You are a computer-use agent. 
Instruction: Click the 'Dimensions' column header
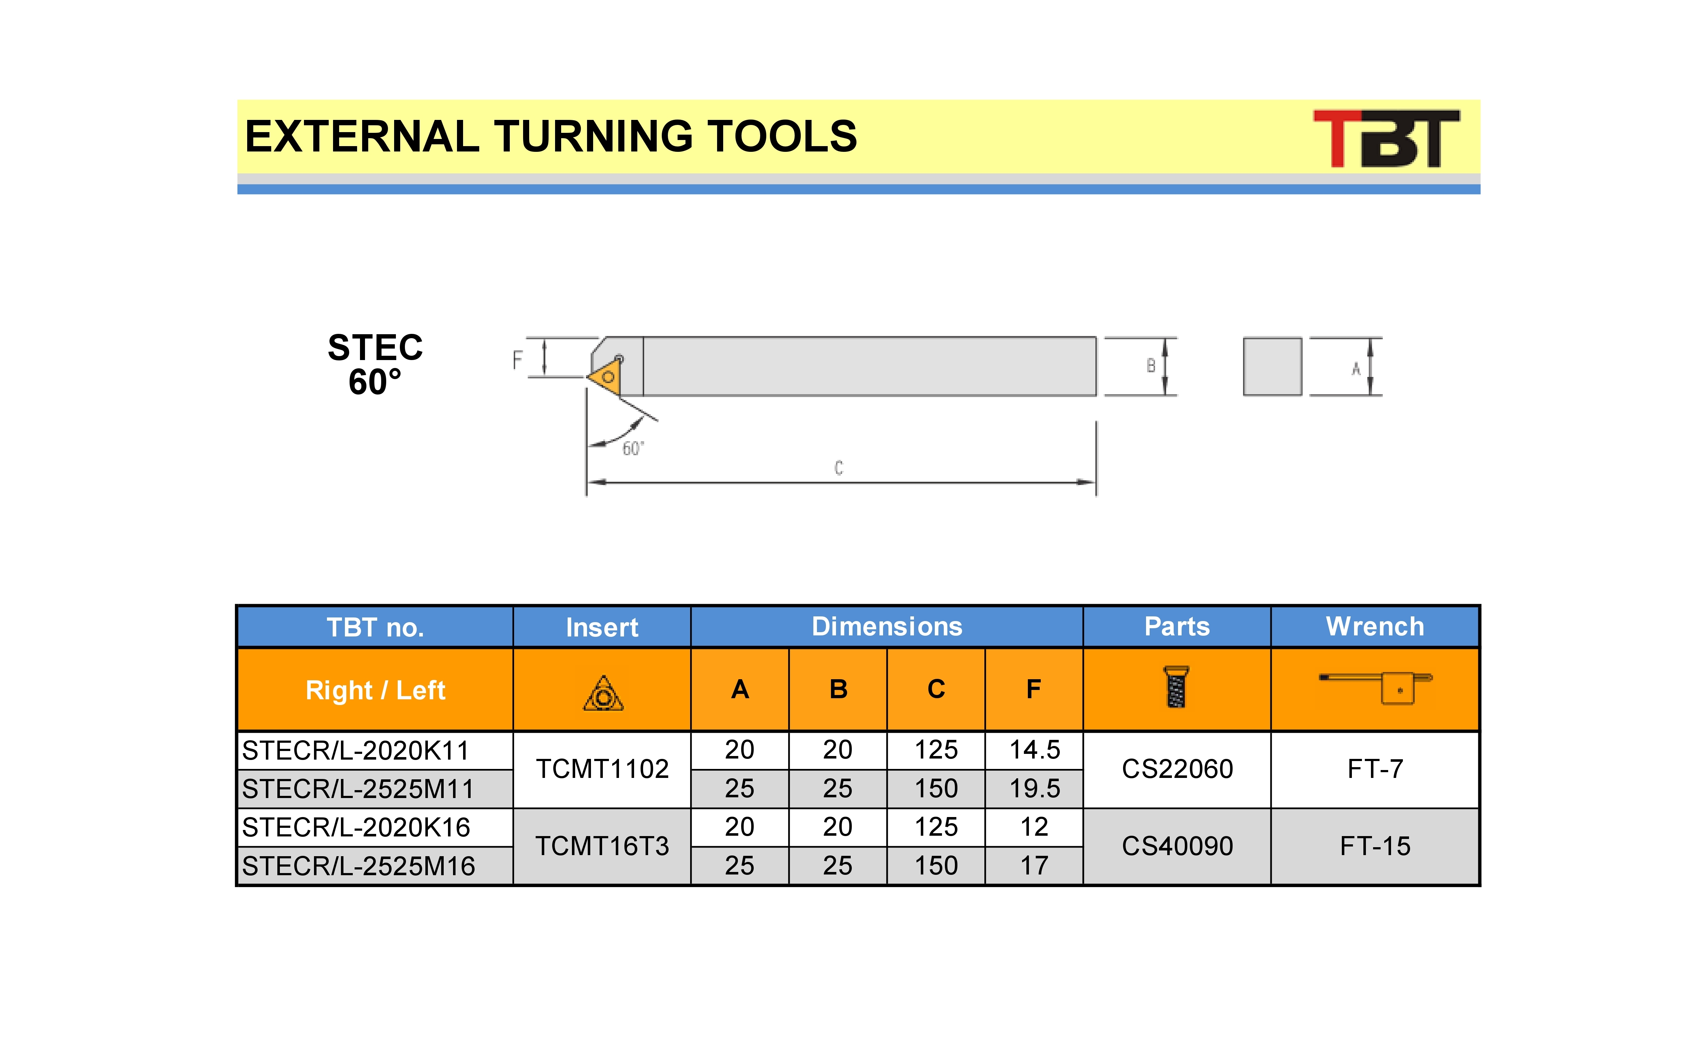tap(887, 626)
